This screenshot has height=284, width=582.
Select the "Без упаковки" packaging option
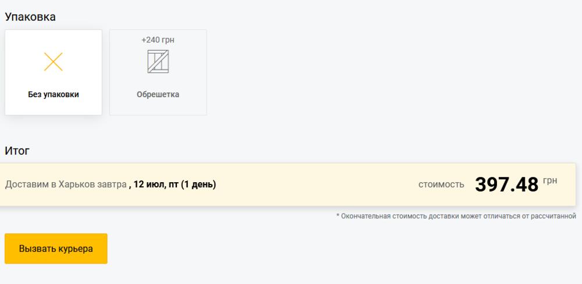coord(53,94)
